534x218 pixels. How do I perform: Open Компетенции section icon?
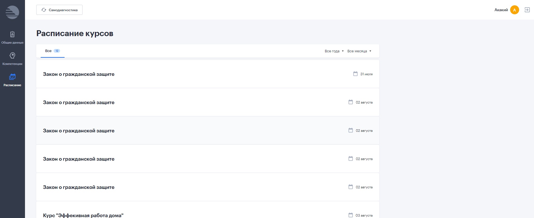[x=12, y=55]
